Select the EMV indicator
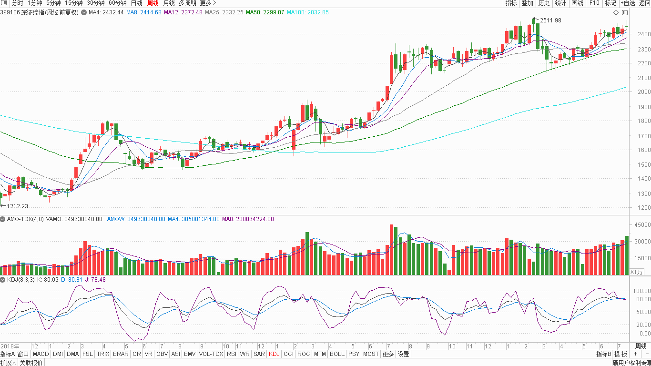The height and width of the screenshot is (366, 651). [190, 354]
